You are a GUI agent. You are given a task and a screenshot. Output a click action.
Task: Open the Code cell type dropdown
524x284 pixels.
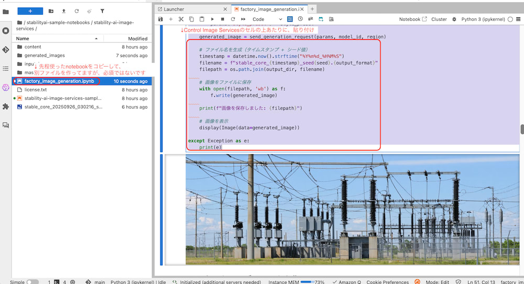(x=267, y=19)
